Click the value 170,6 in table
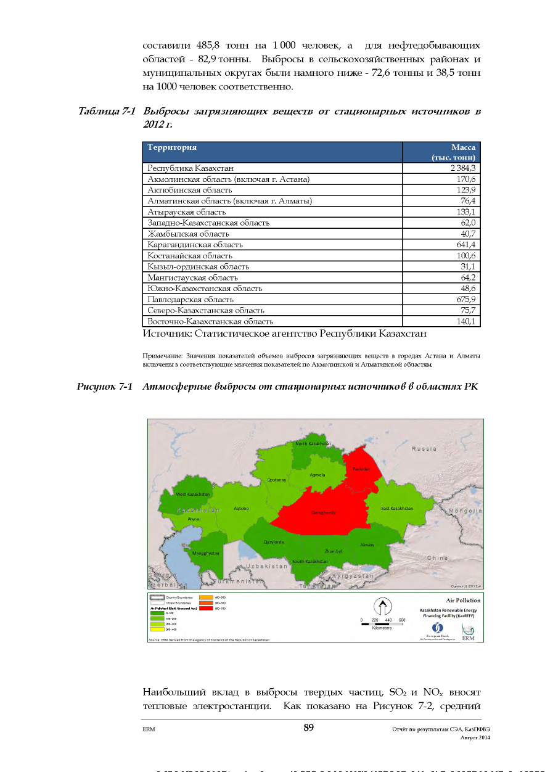Viewport: 545px width, 772px height. [x=466, y=179]
